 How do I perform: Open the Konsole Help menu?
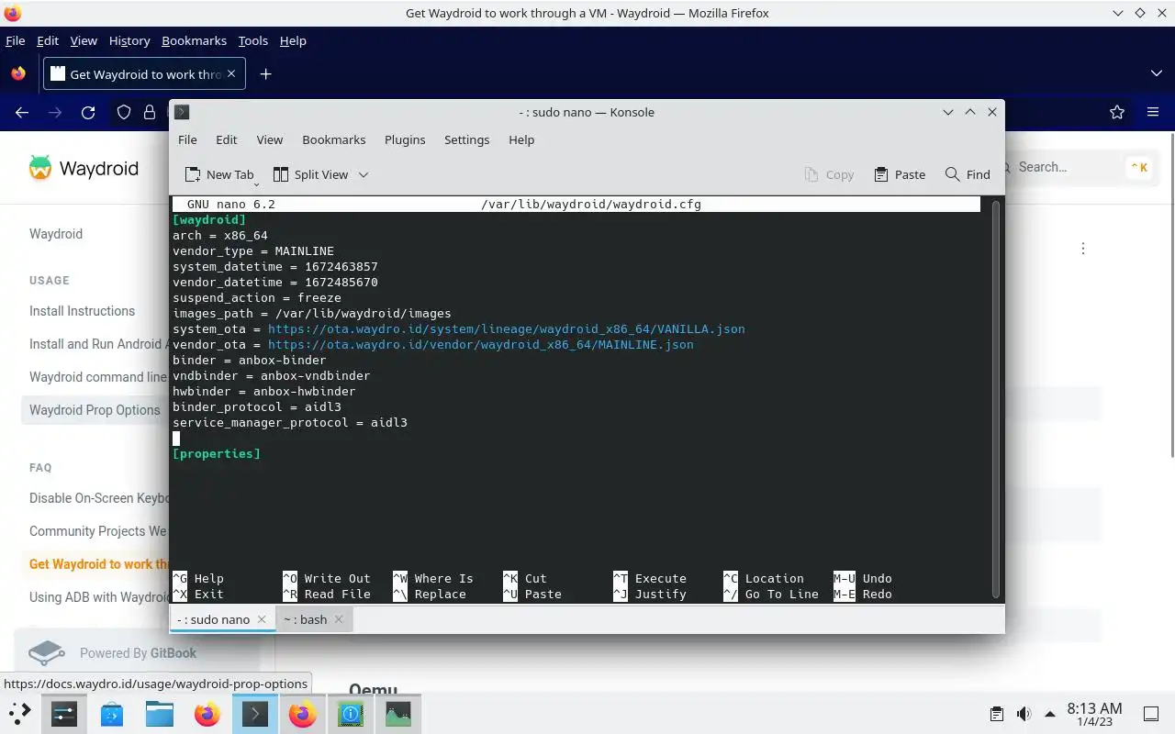pyautogui.click(x=521, y=139)
